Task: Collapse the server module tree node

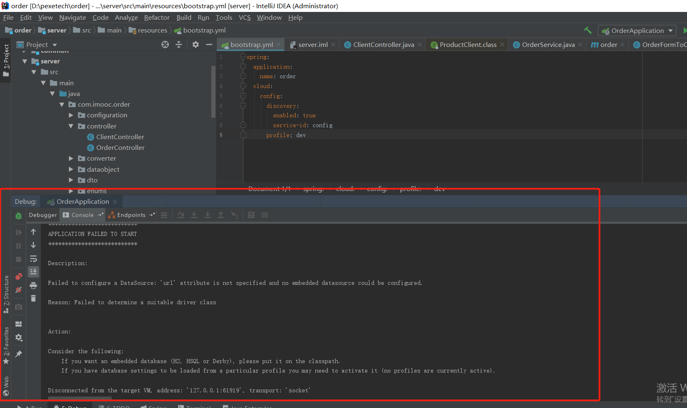Action: 25,61
